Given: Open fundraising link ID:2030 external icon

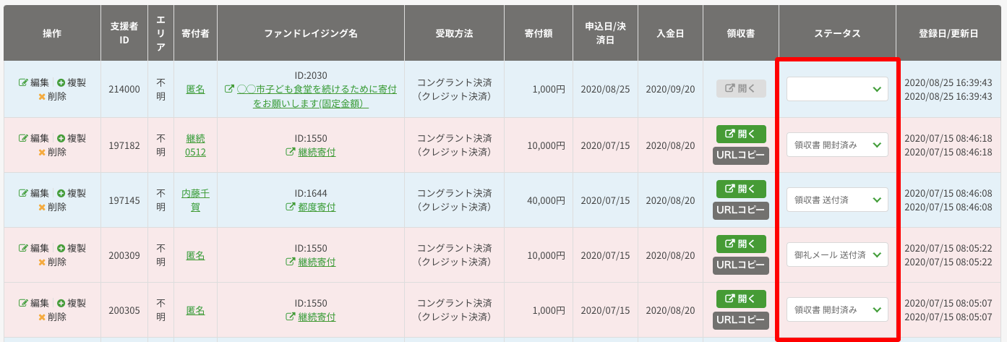Looking at the screenshot, I should tap(230, 89).
